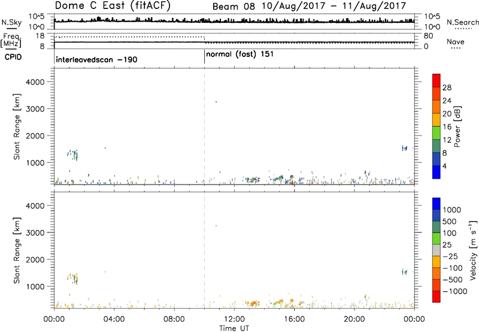
Task: Select the '3000' range tick in Power panel
Action: (x=35, y=109)
